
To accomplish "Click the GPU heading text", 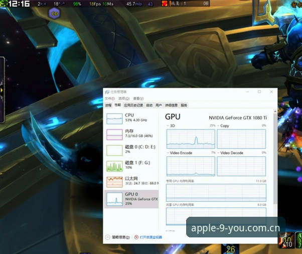I will click(x=173, y=117).
